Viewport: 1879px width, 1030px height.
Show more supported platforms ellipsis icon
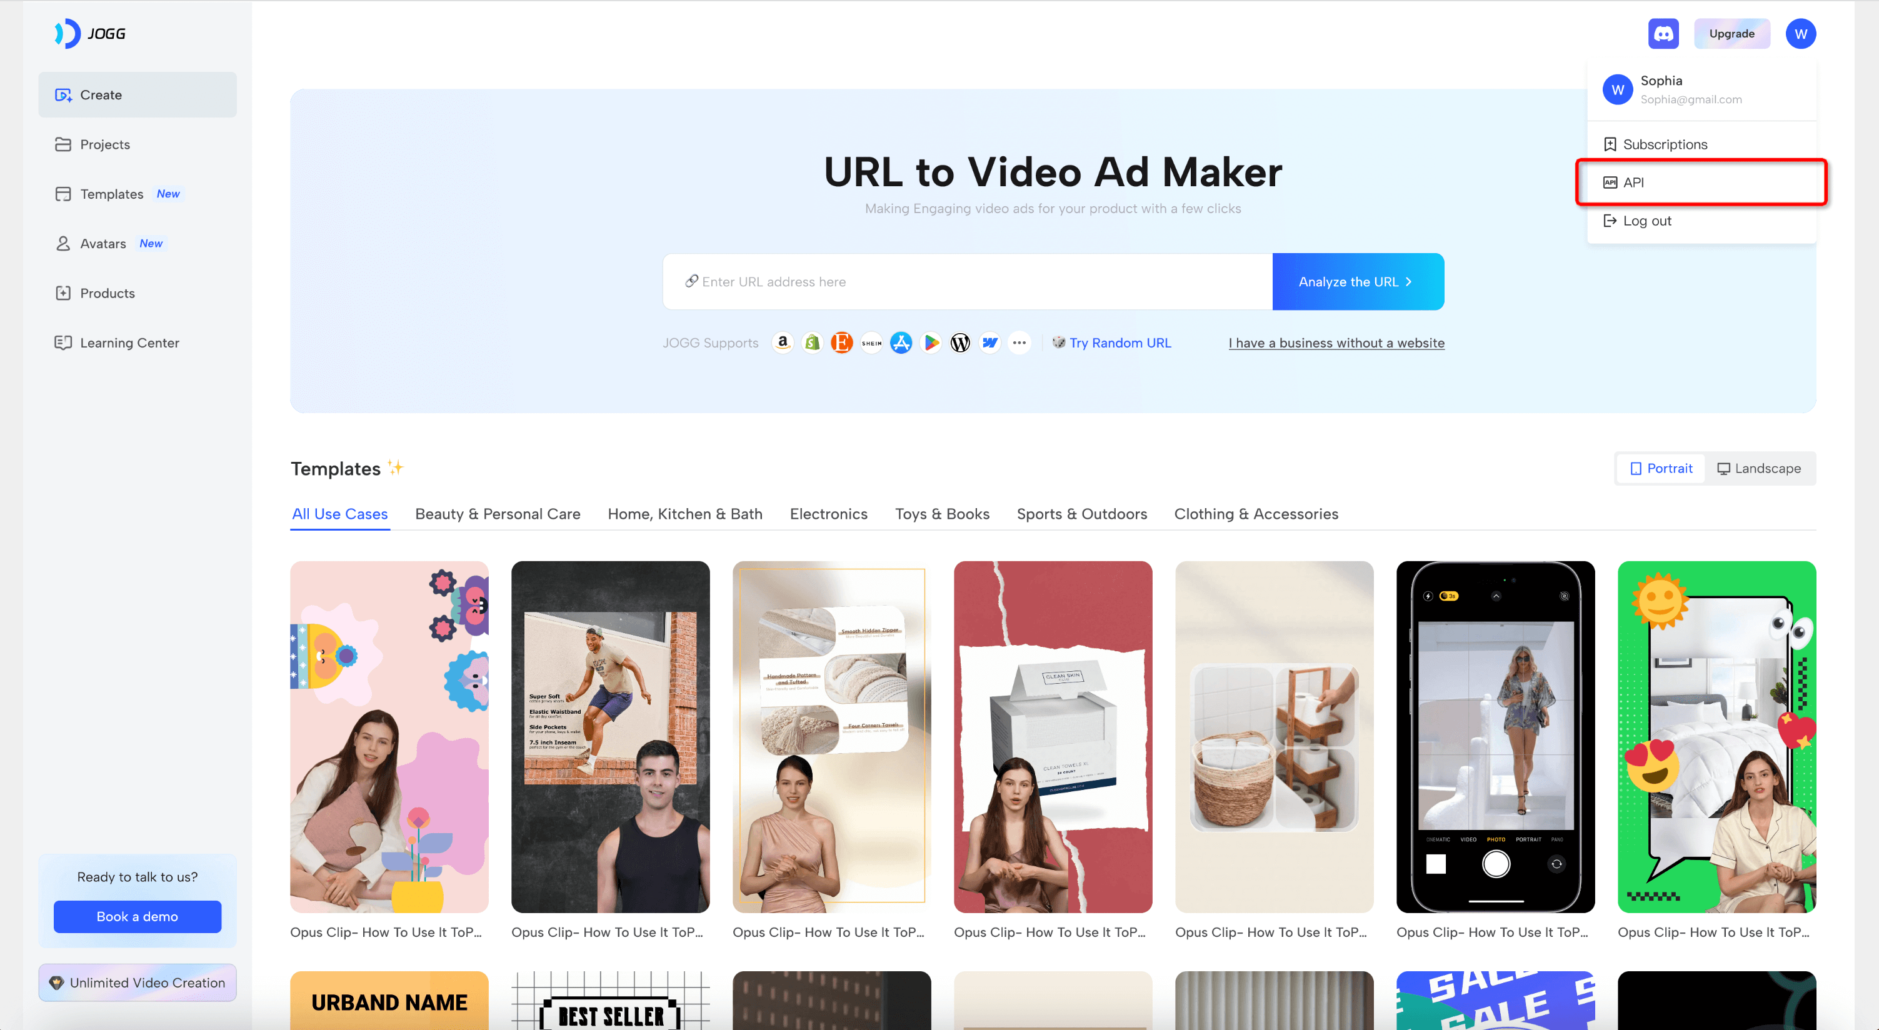pyautogui.click(x=1019, y=342)
